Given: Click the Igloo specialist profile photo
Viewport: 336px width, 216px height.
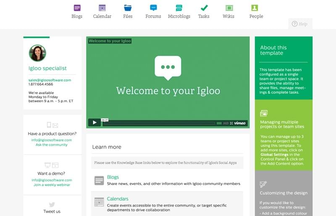Looking at the screenshot, I should (x=37, y=53).
